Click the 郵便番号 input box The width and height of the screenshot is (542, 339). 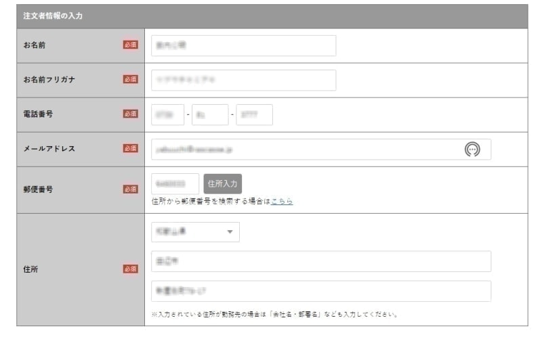(x=175, y=183)
